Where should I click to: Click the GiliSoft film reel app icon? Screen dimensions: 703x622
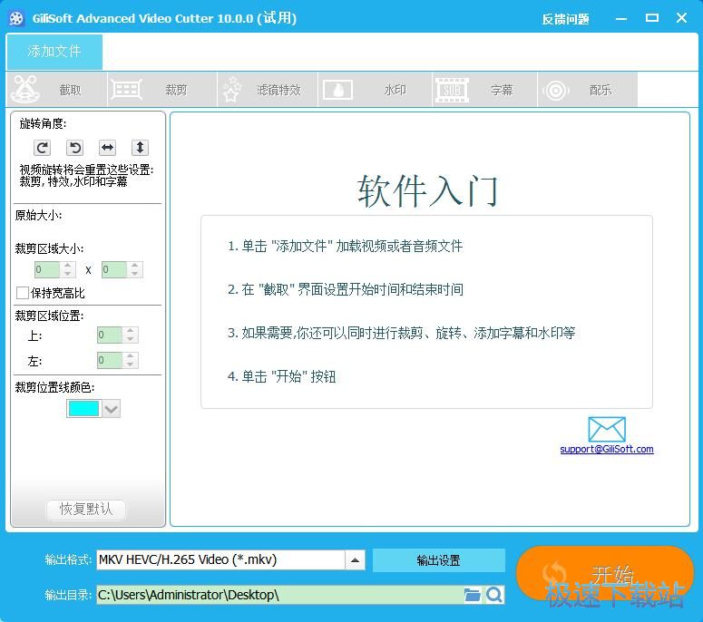pyautogui.click(x=16, y=18)
